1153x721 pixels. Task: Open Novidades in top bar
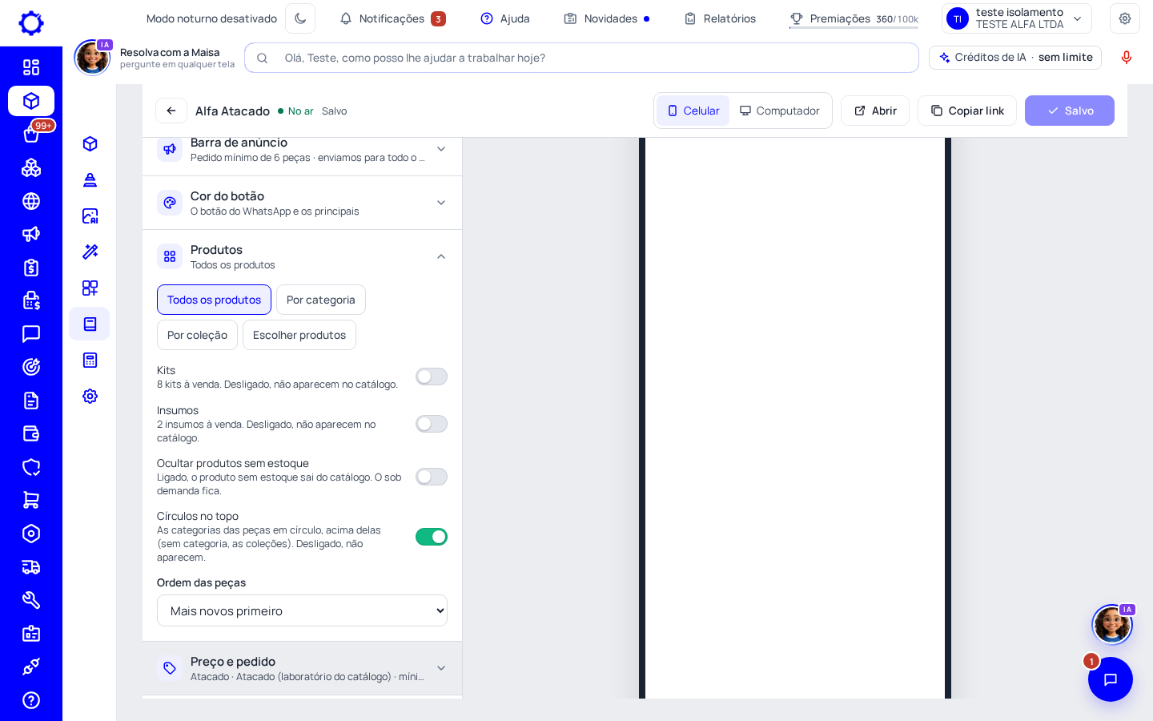(x=606, y=18)
